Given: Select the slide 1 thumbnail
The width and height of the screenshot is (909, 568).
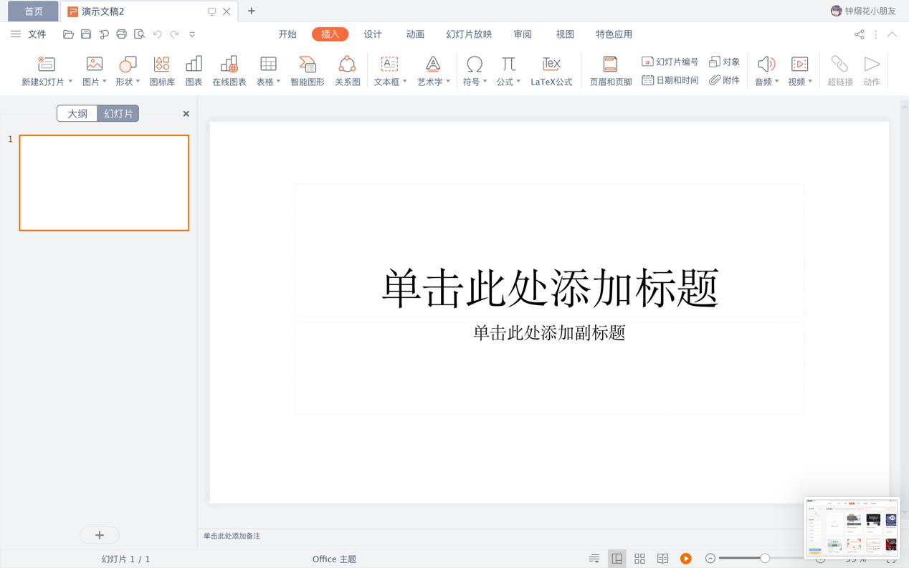Looking at the screenshot, I should (x=103, y=182).
